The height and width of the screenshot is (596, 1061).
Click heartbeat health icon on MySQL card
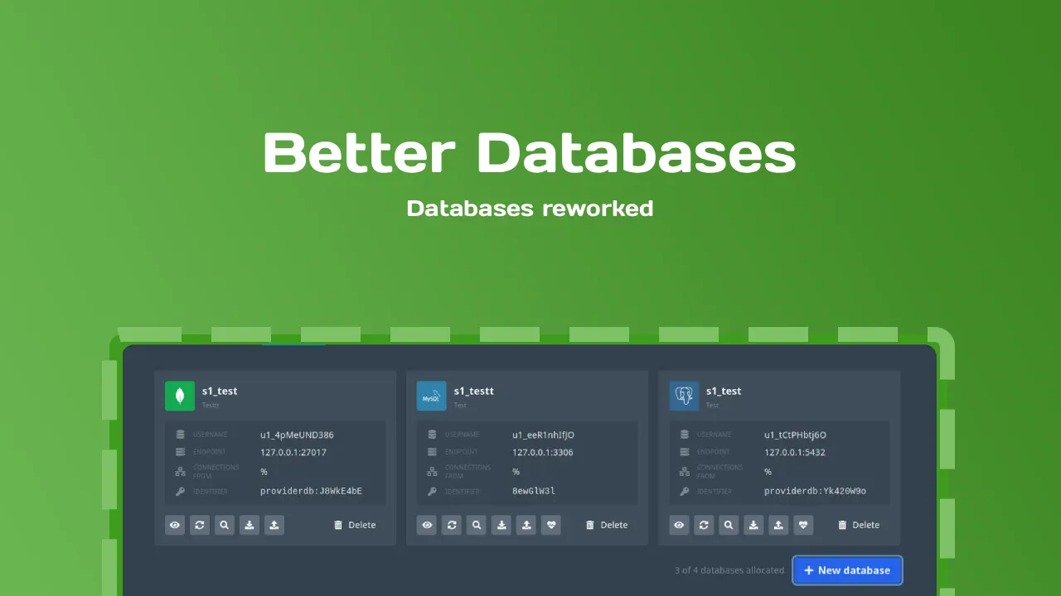(x=551, y=525)
